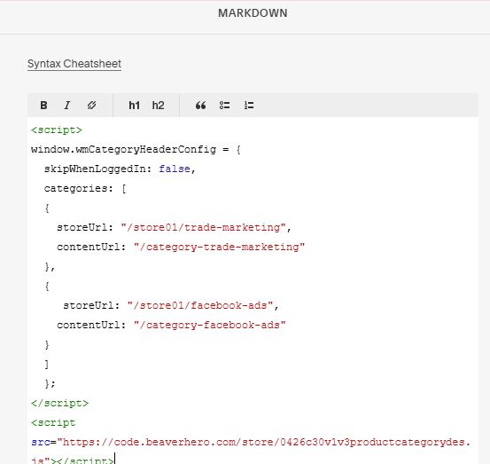The width and height of the screenshot is (490, 464).
Task: Click the closing </script> tag line
Action: [x=59, y=403]
